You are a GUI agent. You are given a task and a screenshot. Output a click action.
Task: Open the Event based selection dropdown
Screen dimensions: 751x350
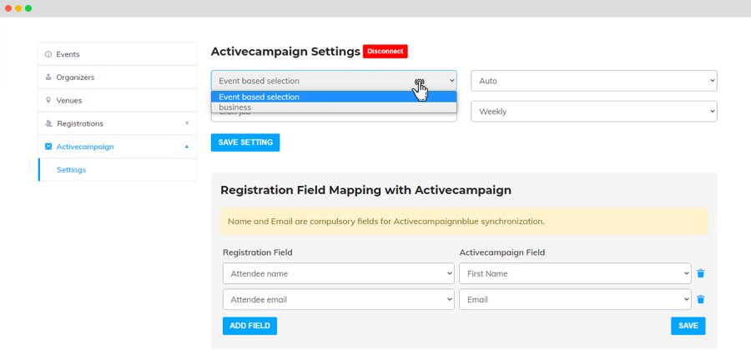point(334,81)
